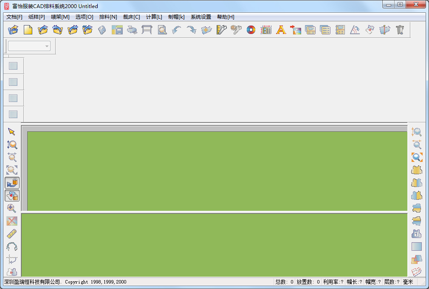
Task: Click the plain yellow vest piece icon
Action: (417, 170)
